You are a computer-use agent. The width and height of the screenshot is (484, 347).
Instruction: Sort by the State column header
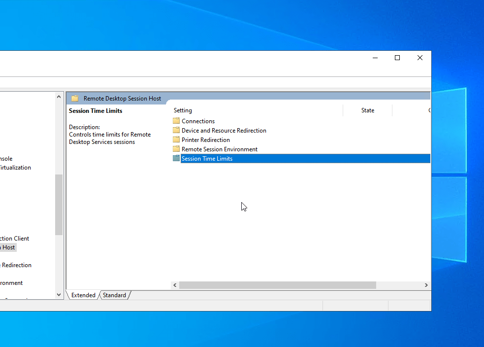click(x=368, y=110)
